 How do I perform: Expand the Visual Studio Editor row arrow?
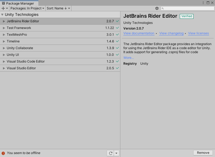click(x=4, y=68)
